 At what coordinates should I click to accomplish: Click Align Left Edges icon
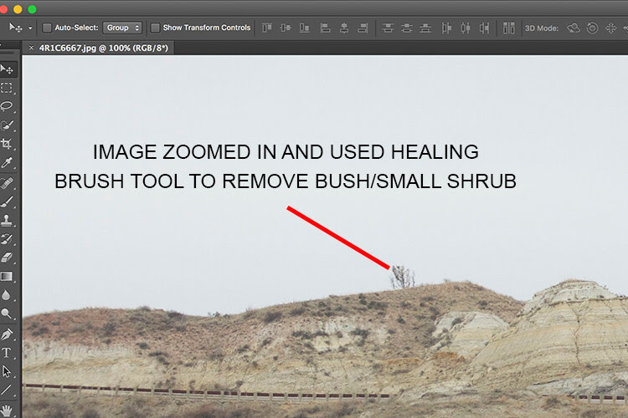pyautogui.click(x=325, y=28)
